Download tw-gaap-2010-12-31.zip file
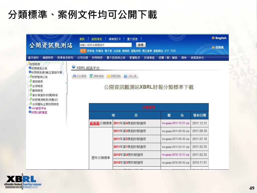Image resolution: width=257 pixels, height=193 pixels. tap(176, 155)
